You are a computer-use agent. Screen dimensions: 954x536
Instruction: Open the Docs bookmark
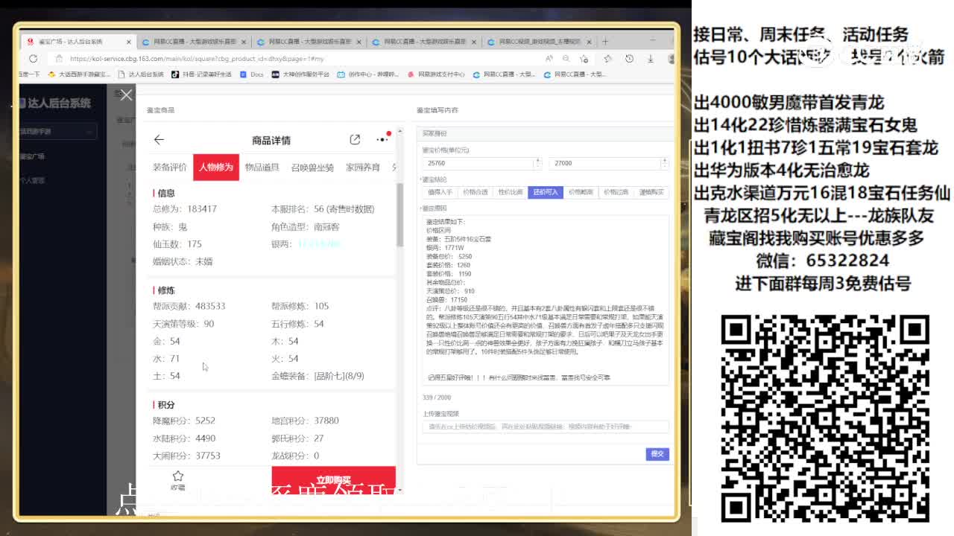[253, 74]
